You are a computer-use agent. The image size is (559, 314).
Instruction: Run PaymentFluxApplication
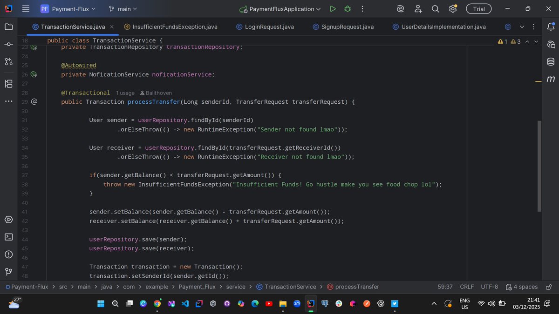point(333,9)
